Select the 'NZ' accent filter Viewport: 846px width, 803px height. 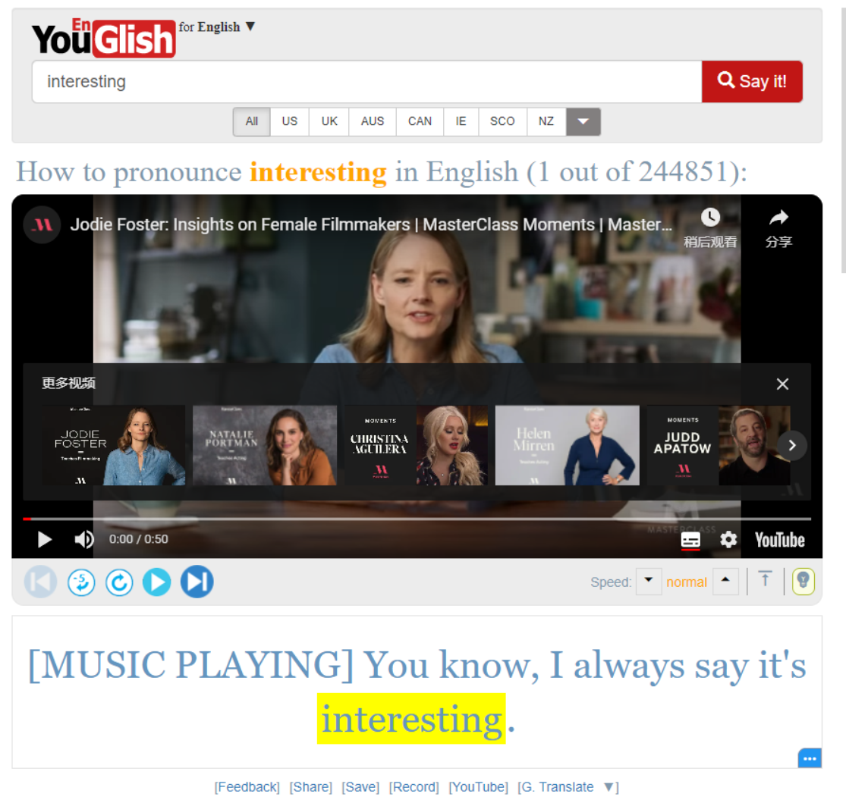(546, 121)
